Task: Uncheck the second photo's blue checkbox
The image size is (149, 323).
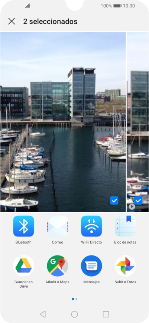Action: [x=138, y=200]
